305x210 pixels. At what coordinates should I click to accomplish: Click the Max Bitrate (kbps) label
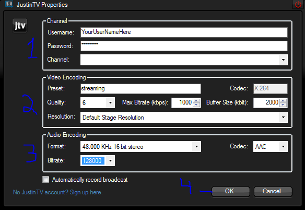145,102
